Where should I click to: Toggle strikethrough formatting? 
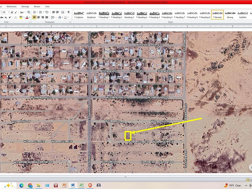point(2,17)
